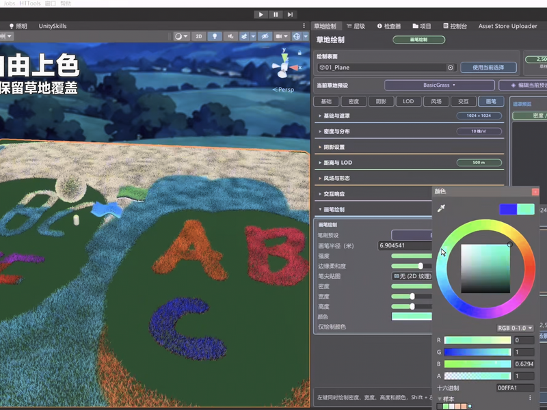Viewport: 547px width, 410px height.
Task: Select the LOD settings tab button
Action: coord(408,101)
